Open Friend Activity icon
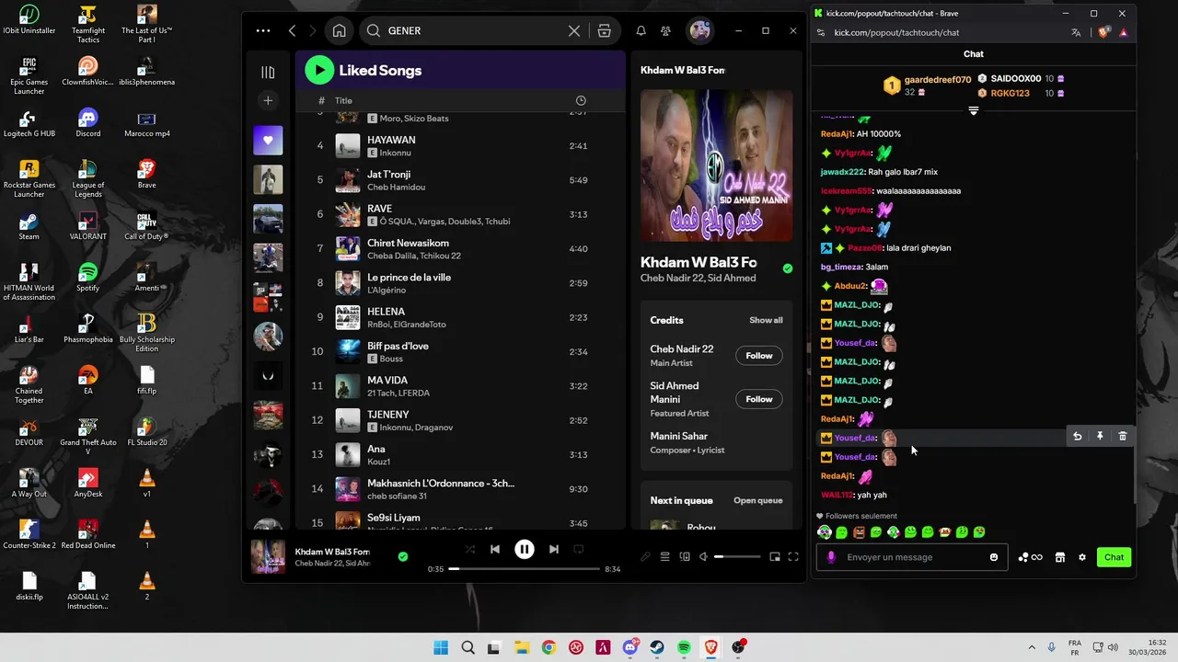Image resolution: width=1178 pixels, height=662 pixels. click(665, 30)
